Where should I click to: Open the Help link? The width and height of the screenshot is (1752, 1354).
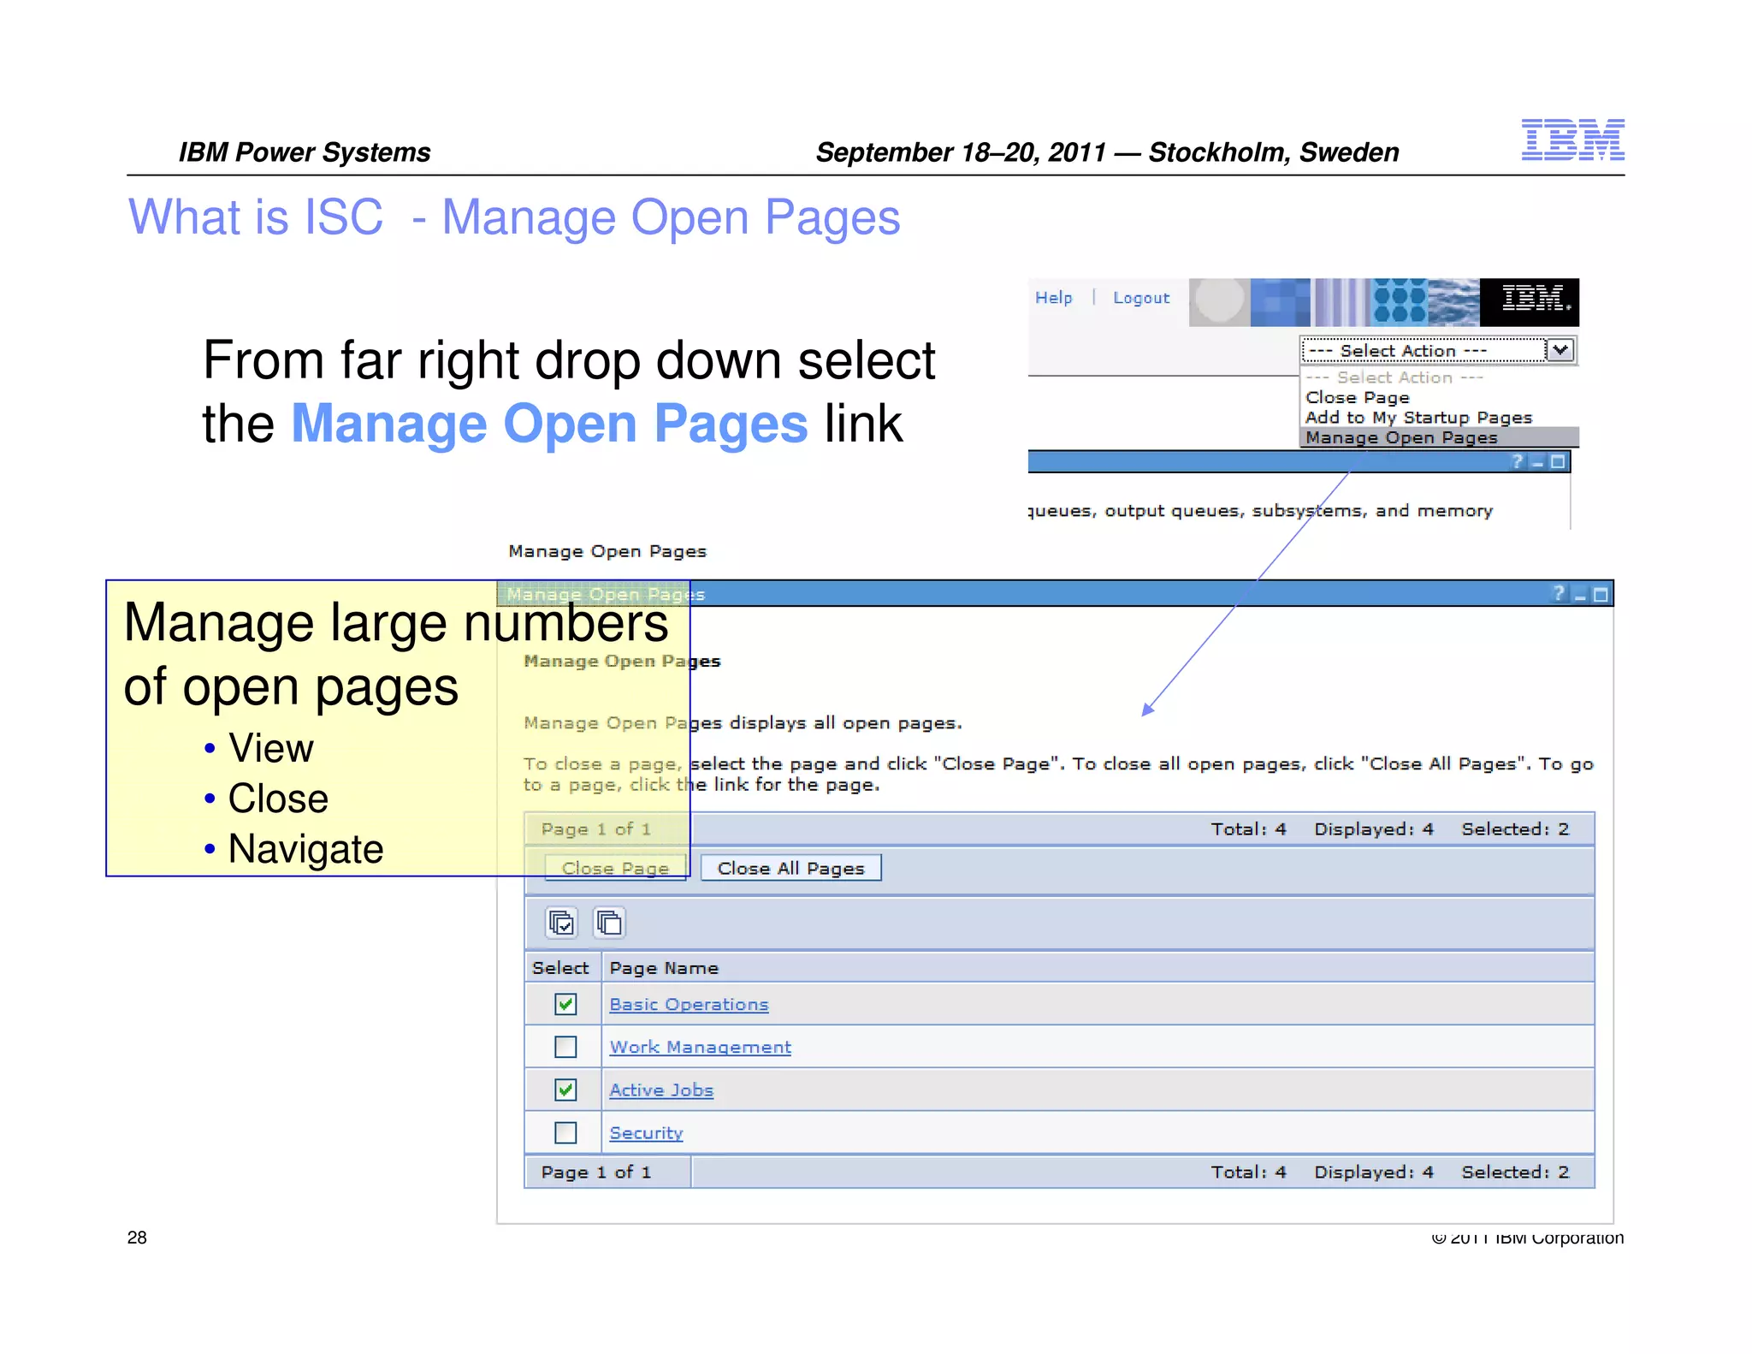click(x=1053, y=298)
